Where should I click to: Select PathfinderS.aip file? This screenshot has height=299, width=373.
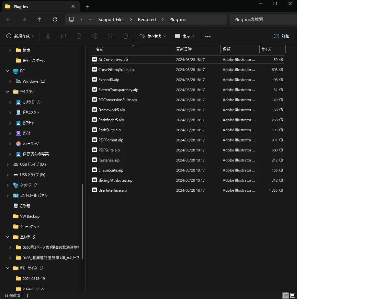pos(187,120)
